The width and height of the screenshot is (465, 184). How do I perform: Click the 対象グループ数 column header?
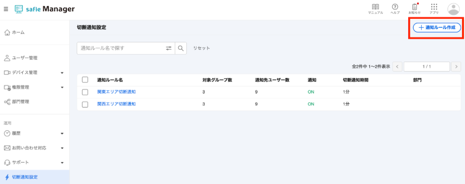218,80
